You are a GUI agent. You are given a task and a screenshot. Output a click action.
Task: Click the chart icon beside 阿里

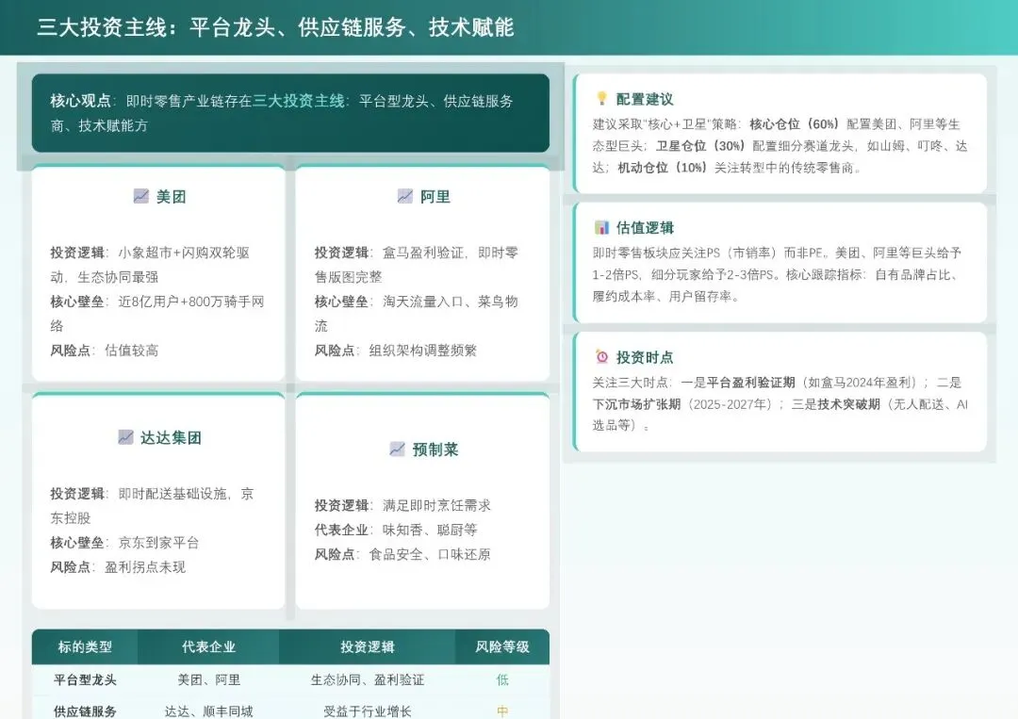(405, 196)
